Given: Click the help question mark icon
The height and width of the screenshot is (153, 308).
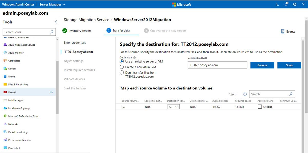Looking at the screenshot, I should [303, 4].
